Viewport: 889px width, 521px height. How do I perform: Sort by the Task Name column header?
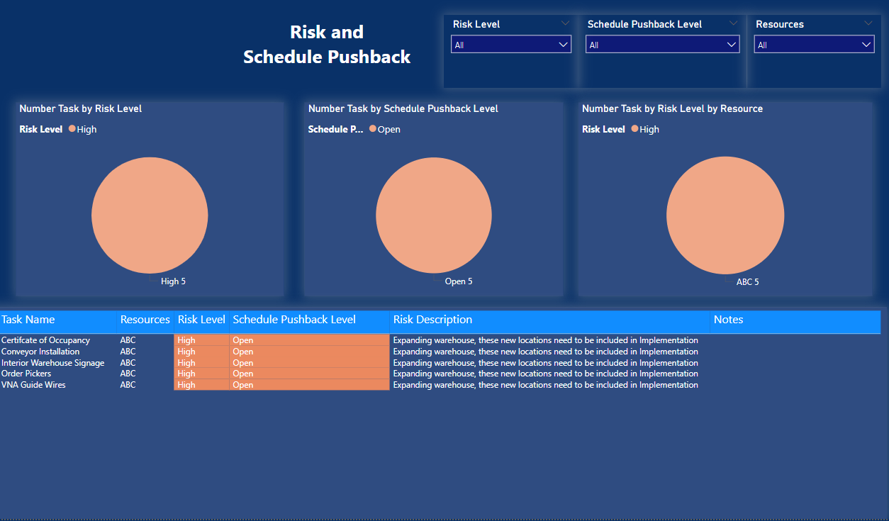point(28,320)
